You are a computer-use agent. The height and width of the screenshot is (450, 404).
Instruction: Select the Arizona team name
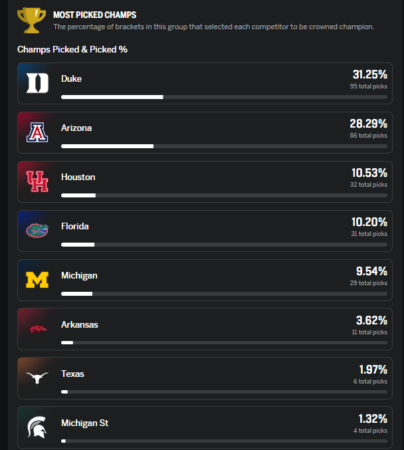pyautogui.click(x=76, y=128)
